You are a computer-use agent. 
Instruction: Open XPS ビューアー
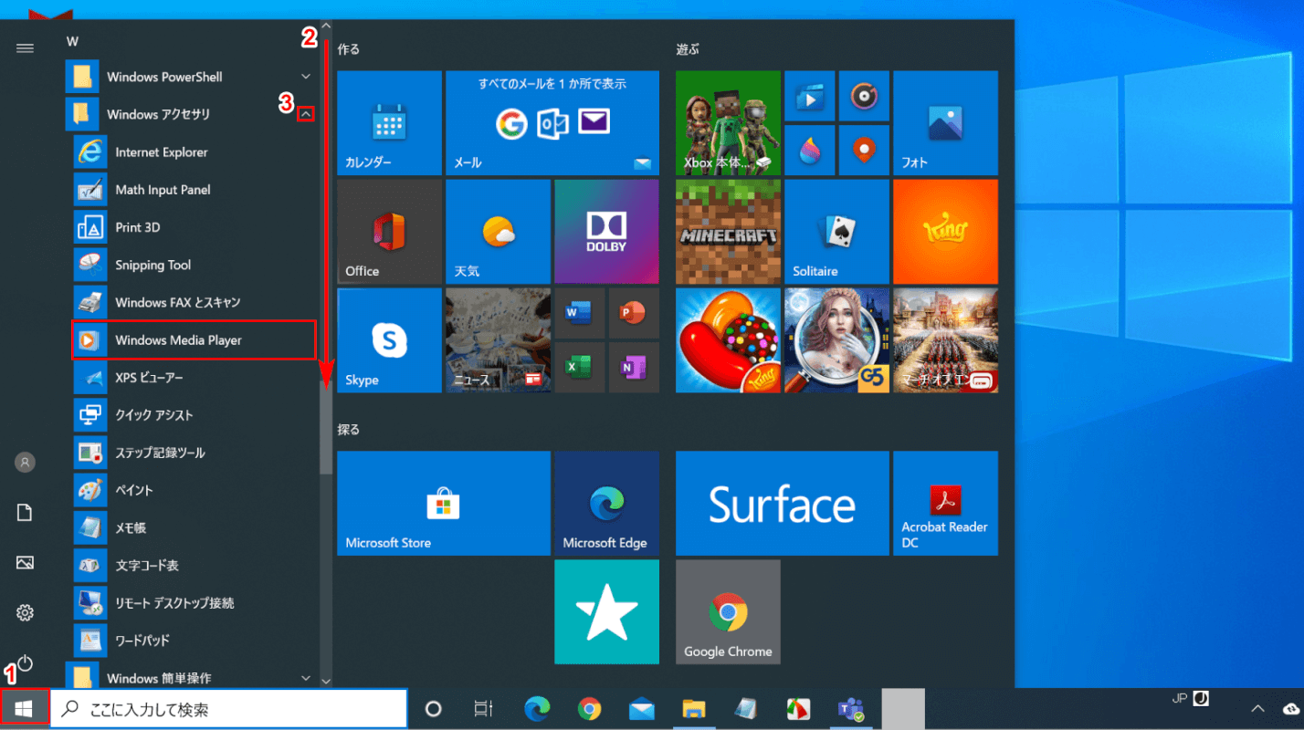point(193,377)
